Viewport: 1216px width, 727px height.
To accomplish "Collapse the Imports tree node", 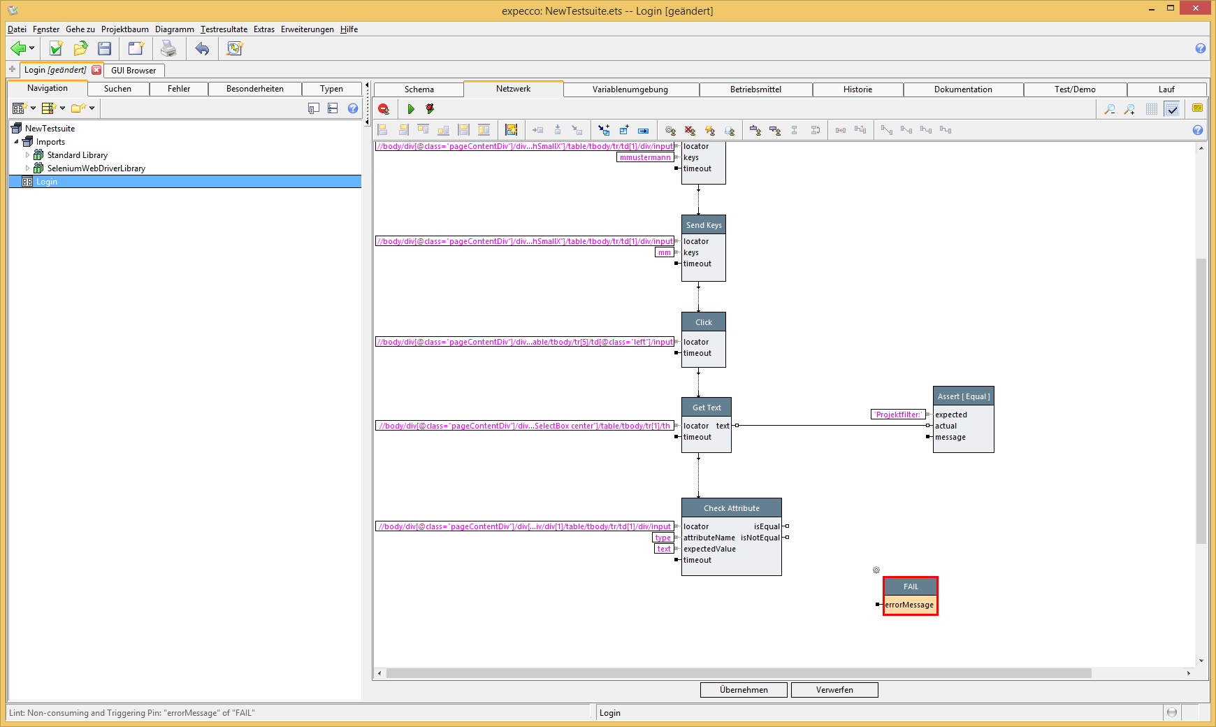I will (x=17, y=142).
